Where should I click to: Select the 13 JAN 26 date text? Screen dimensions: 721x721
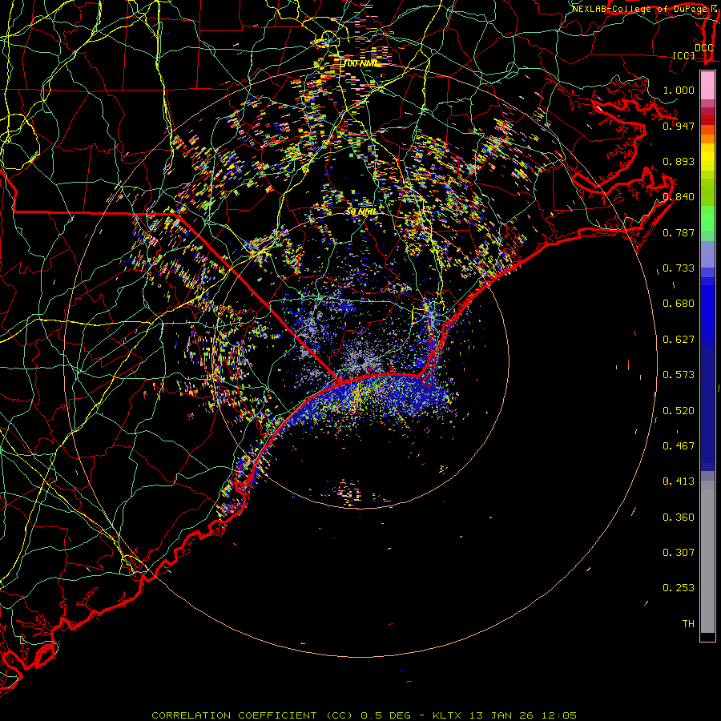501,715
